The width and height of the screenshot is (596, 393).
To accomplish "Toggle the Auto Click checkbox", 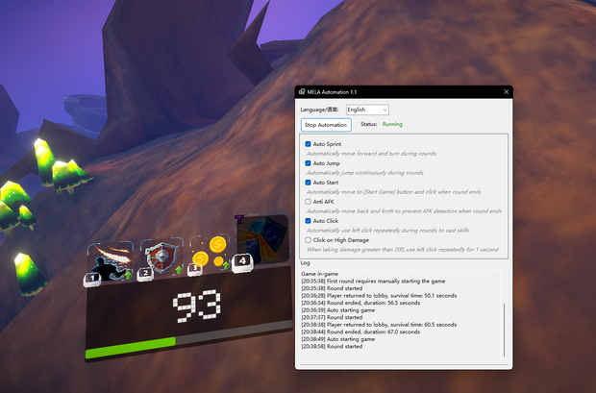I will pyautogui.click(x=308, y=221).
